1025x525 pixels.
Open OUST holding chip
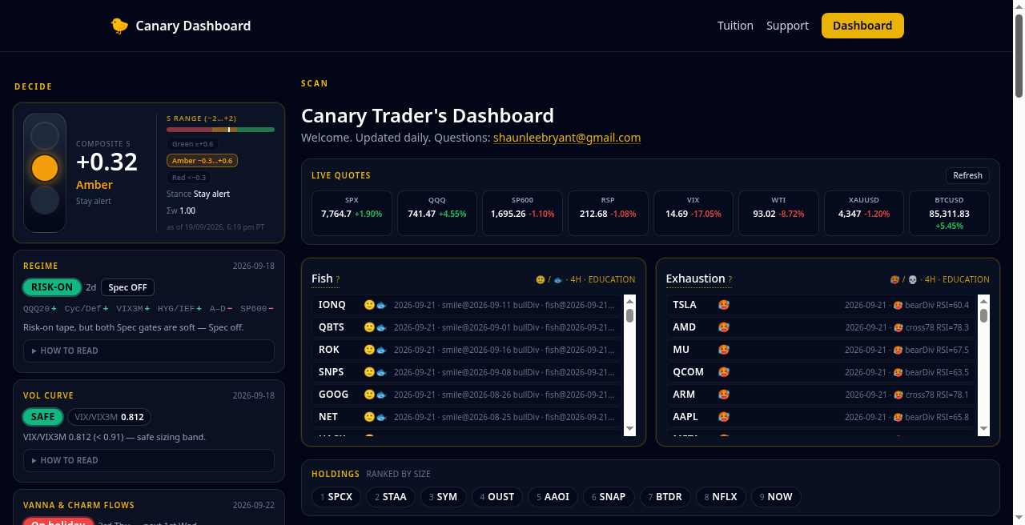(x=497, y=497)
